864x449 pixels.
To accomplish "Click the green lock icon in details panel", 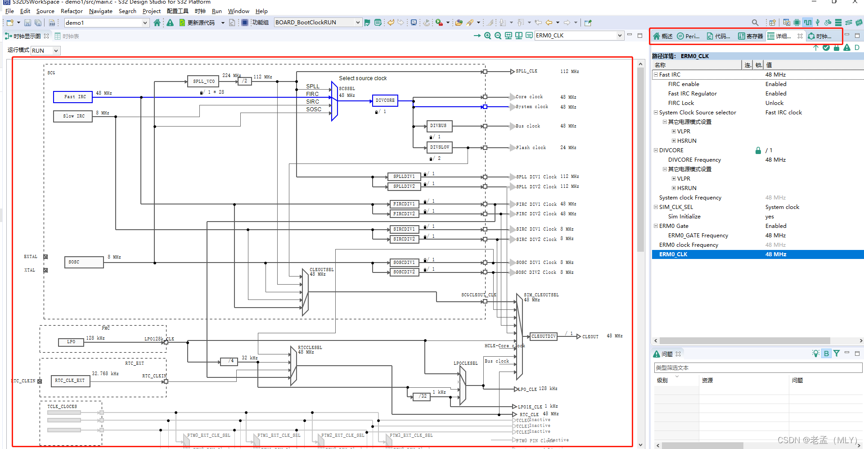I will point(837,48).
